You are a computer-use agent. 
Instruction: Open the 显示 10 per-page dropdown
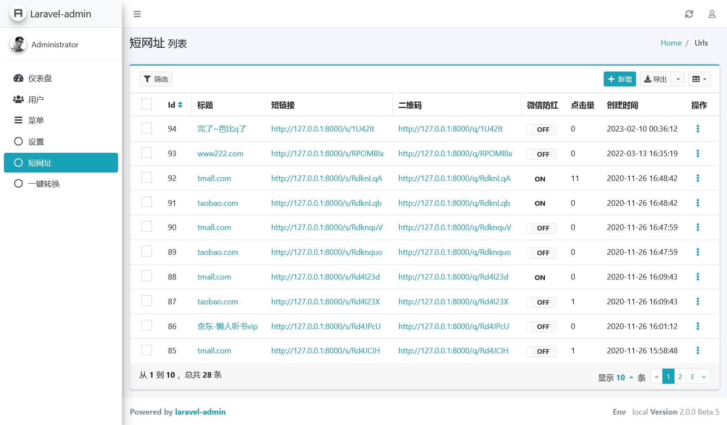(615, 378)
